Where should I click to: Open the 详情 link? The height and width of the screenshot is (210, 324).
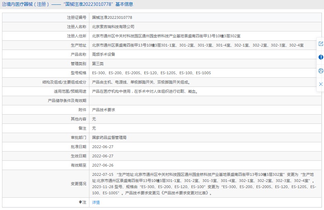(96, 202)
